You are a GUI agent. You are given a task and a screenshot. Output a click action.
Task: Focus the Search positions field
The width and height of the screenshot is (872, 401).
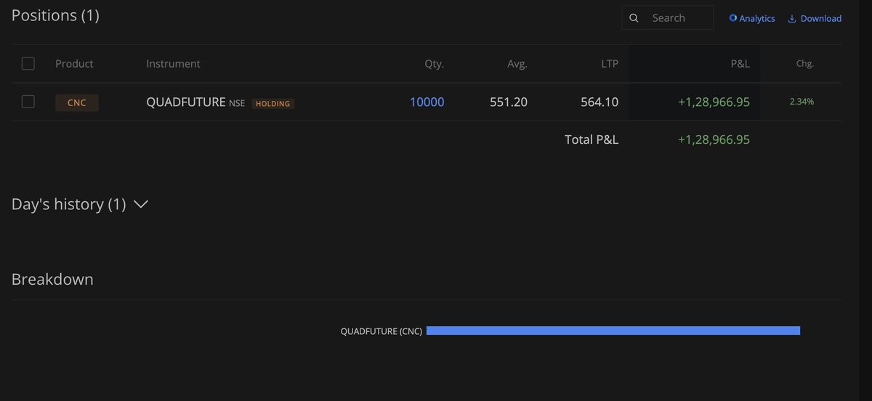(667, 18)
